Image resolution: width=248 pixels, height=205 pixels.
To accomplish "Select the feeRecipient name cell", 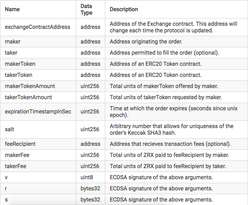I will click(x=20, y=144).
